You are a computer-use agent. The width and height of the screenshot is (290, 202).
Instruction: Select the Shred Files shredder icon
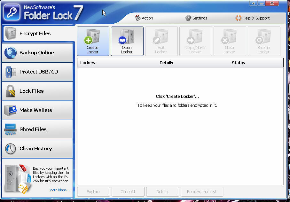10,129
